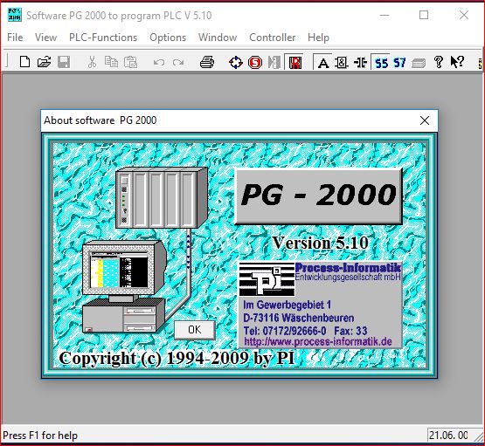The width and height of the screenshot is (485, 446).
Task: Click the question mark help icon
Action: click(x=439, y=62)
